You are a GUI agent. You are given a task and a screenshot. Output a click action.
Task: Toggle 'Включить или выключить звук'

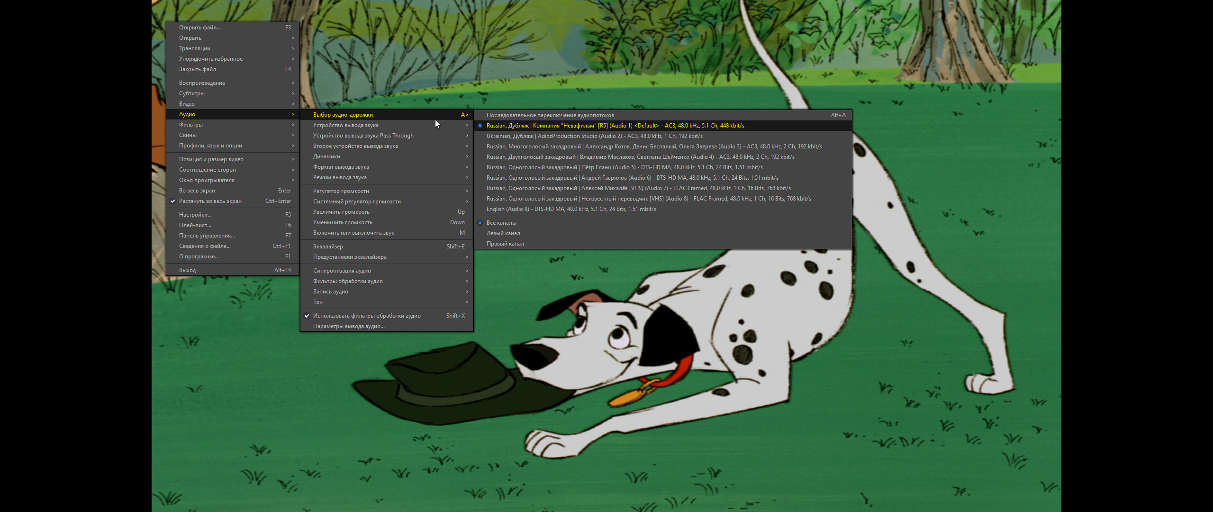coord(387,233)
